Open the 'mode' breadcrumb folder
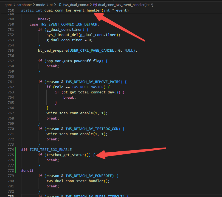Image resolution: width=222 pixels, height=197 pixels. tap(41, 5)
